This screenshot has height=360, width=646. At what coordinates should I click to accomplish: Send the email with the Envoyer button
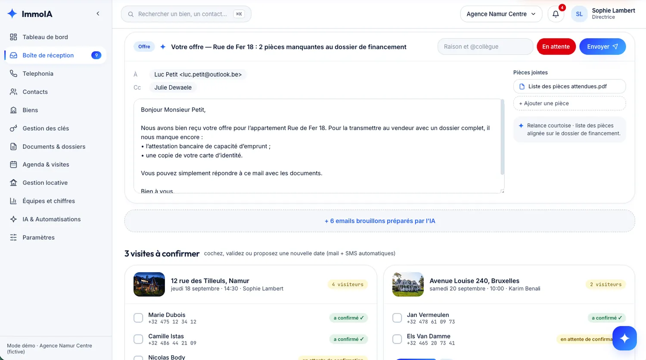(x=603, y=47)
